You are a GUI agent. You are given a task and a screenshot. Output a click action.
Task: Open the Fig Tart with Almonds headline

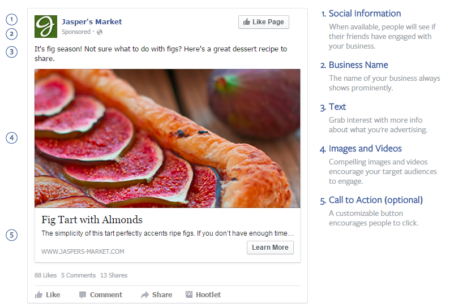(x=92, y=220)
